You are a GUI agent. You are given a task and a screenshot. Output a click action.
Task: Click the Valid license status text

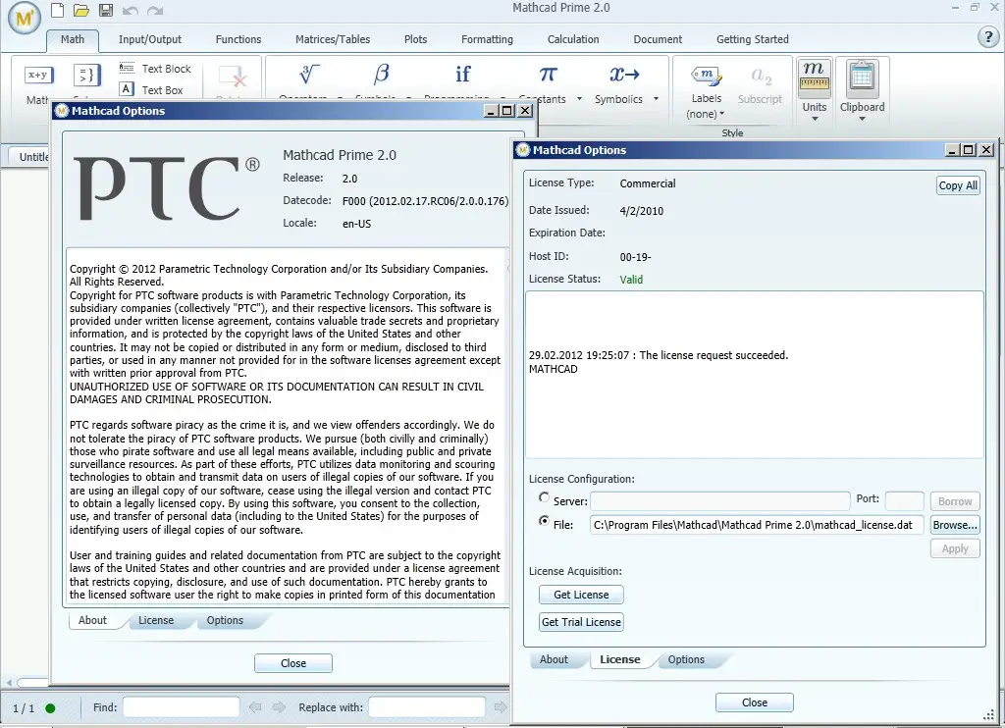pyautogui.click(x=631, y=280)
